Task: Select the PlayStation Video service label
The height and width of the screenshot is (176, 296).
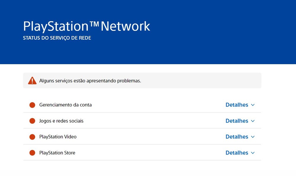Action: pos(58,137)
